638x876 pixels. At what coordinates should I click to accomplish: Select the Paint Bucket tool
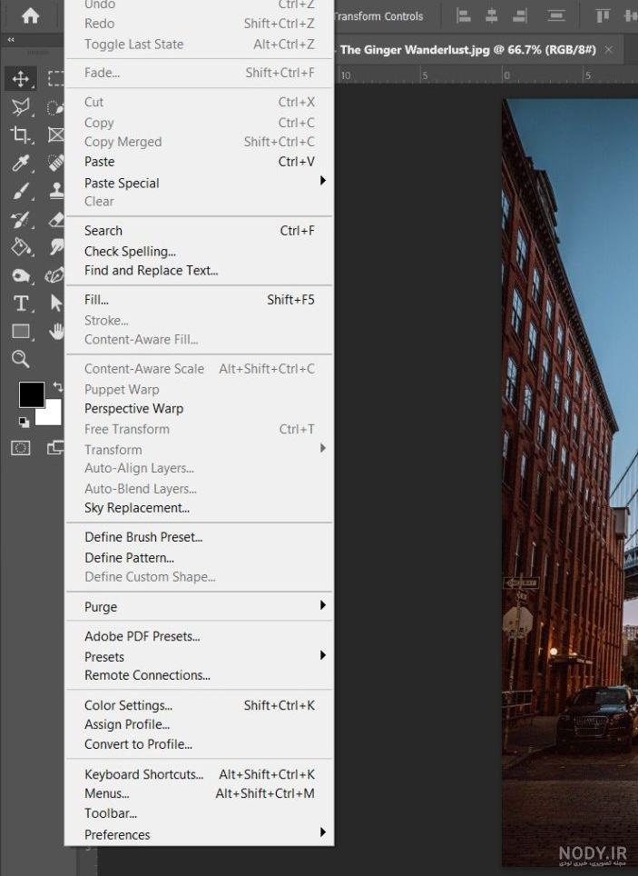(21, 247)
